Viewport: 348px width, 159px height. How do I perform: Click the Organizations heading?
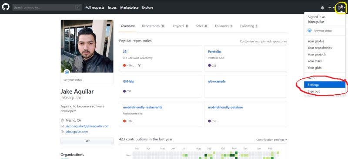[72, 155]
